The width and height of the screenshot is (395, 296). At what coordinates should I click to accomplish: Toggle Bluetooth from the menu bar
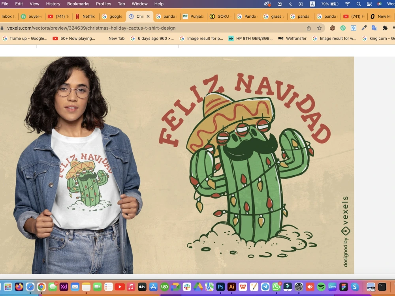tap(290, 4)
